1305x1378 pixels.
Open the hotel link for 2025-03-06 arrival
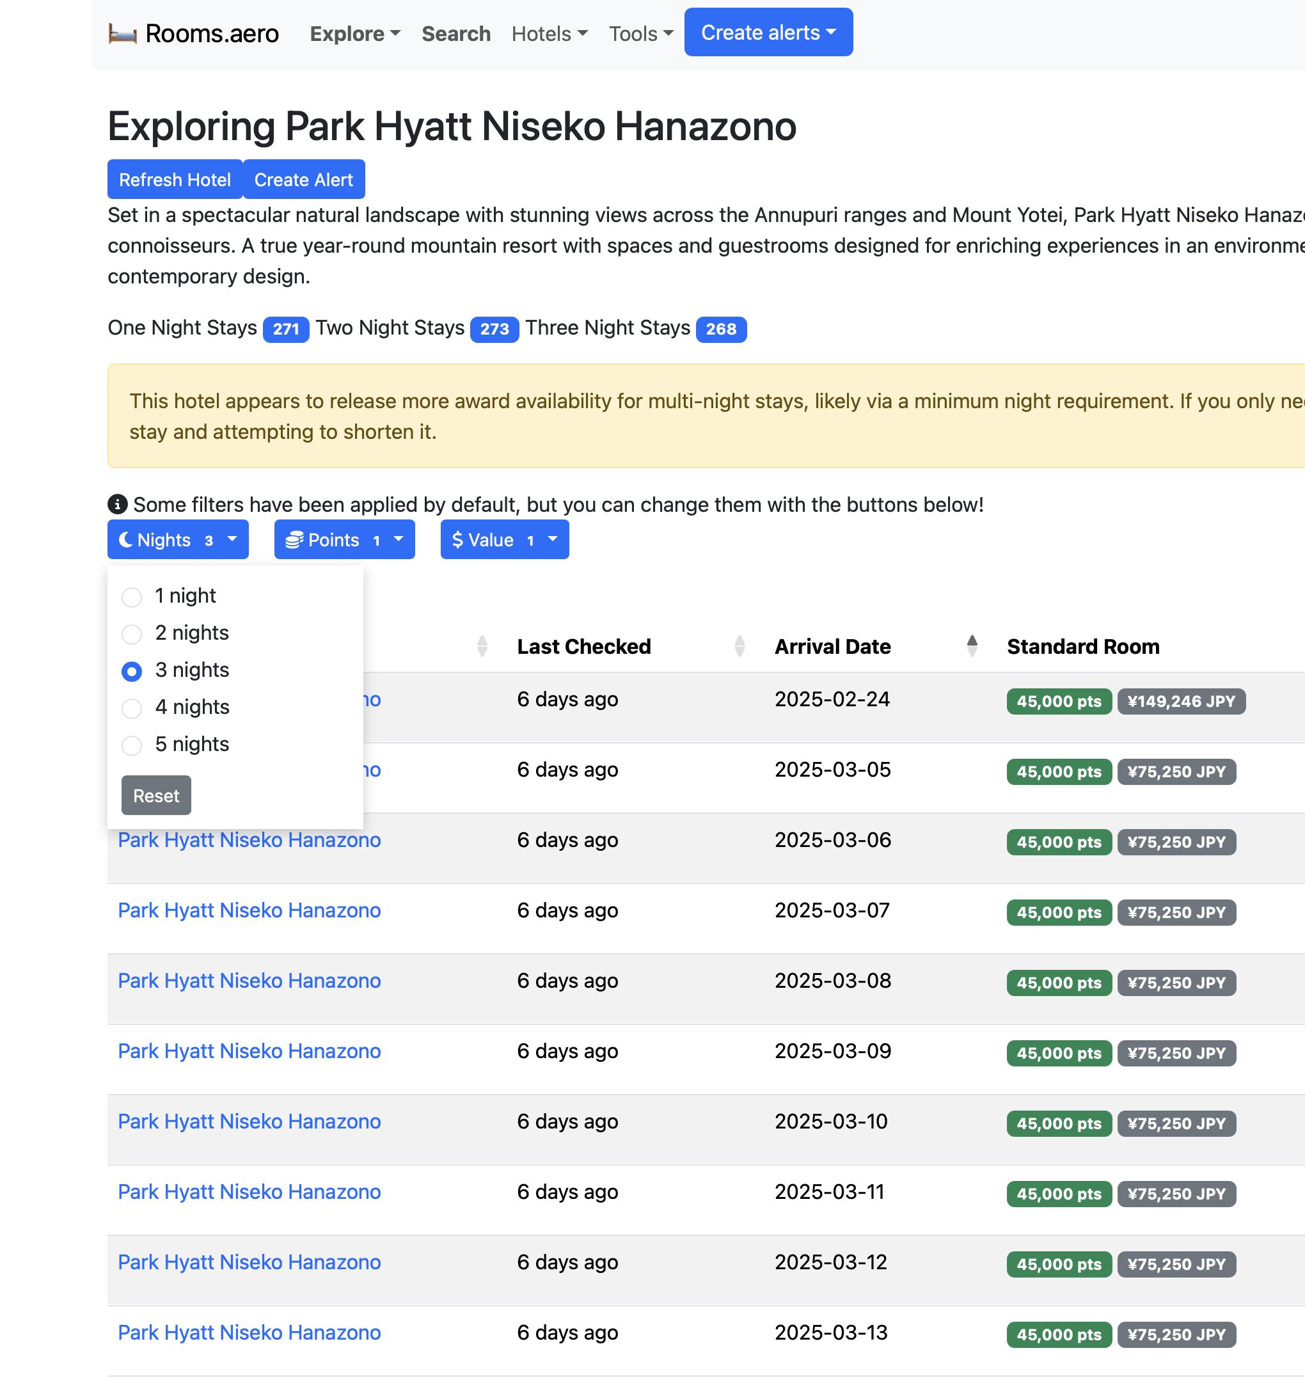249,840
